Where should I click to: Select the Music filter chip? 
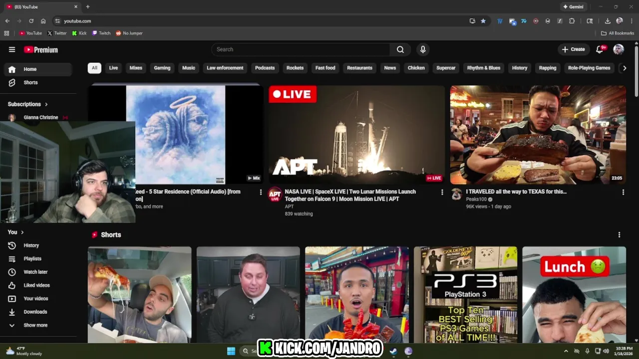189,68
